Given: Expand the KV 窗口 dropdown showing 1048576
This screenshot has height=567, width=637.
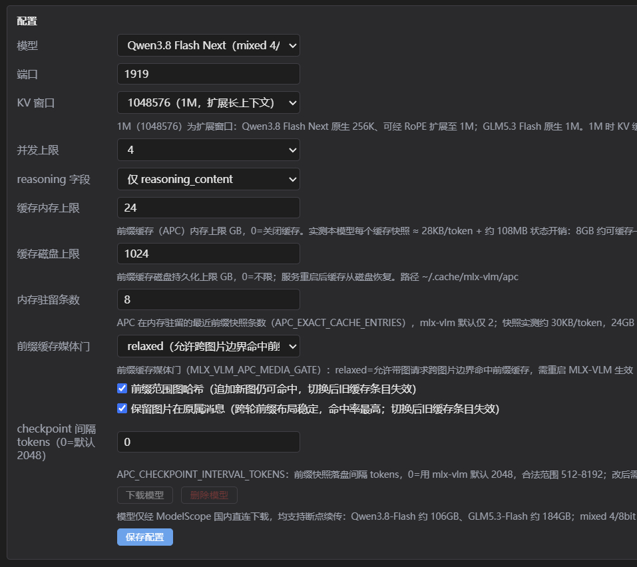Looking at the screenshot, I should [208, 102].
